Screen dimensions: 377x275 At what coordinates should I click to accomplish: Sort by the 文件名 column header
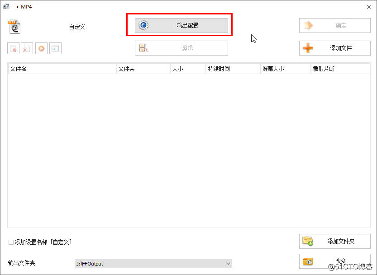62,69
